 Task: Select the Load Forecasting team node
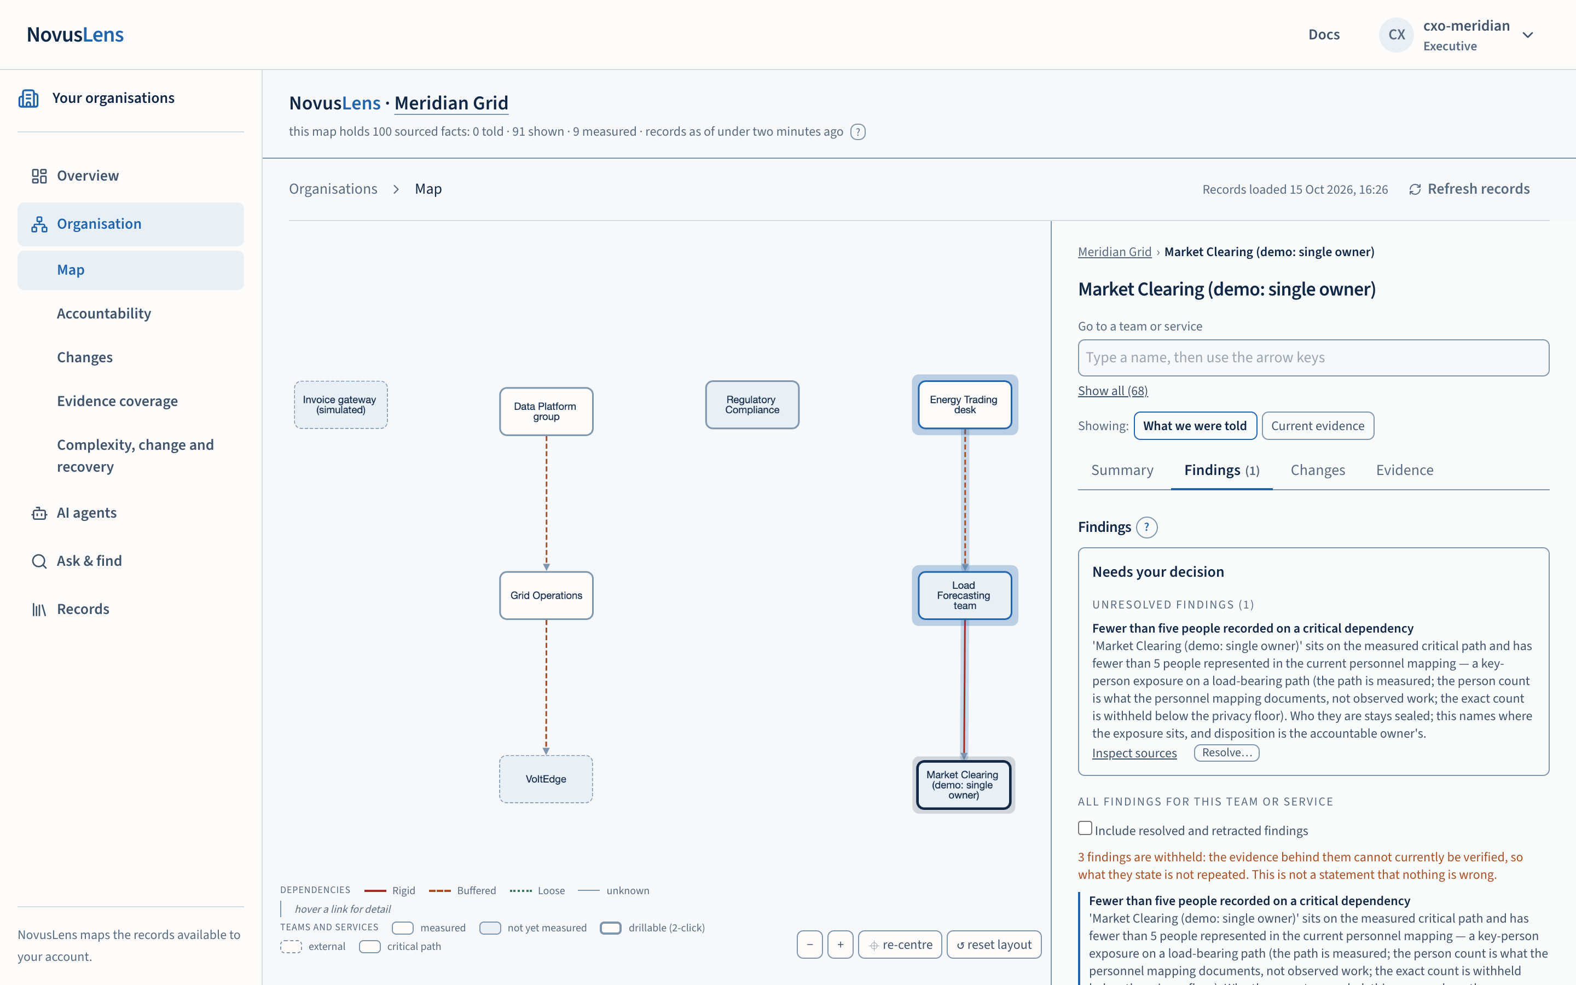pyautogui.click(x=965, y=595)
